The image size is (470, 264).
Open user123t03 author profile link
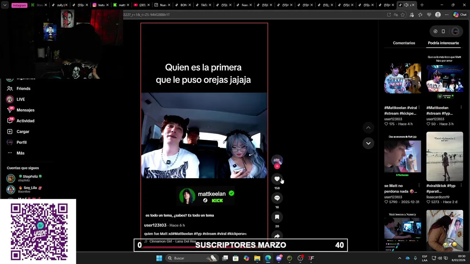(x=155, y=225)
